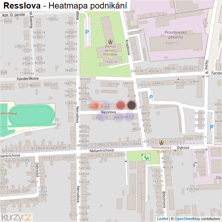This screenshot has height=222, width=222.
Task: Click the Domov seniorů Prostějov label
Action: point(110,50)
